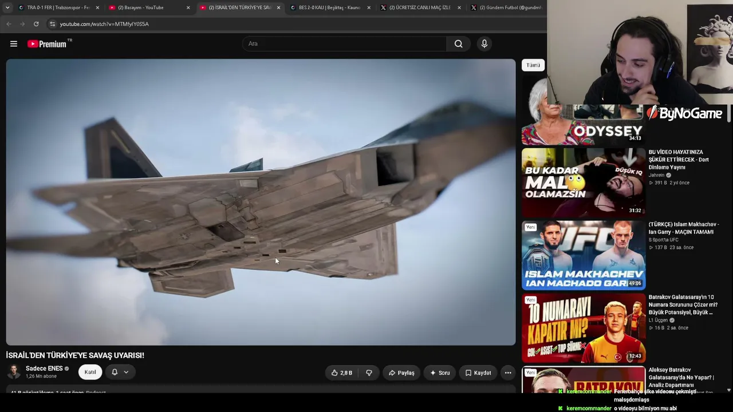Click the 16 B views, 2 sa. önce text
This screenshot has height=412, width=733.
668,328
